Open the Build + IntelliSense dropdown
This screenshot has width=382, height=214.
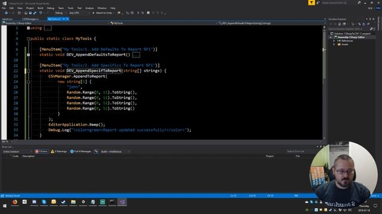coord(115,152)
